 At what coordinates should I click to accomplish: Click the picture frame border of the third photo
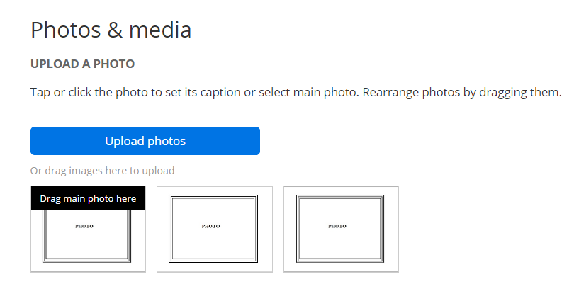(x=298, y=228)
